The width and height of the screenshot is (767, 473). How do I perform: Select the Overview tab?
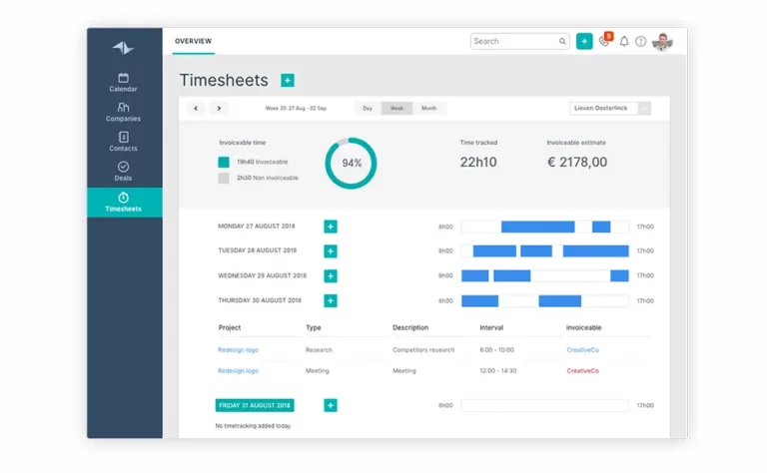coord(193,41)
